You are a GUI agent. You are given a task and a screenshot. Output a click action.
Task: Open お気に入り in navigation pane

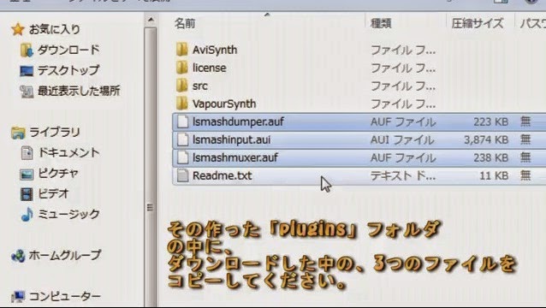(55, 29)
